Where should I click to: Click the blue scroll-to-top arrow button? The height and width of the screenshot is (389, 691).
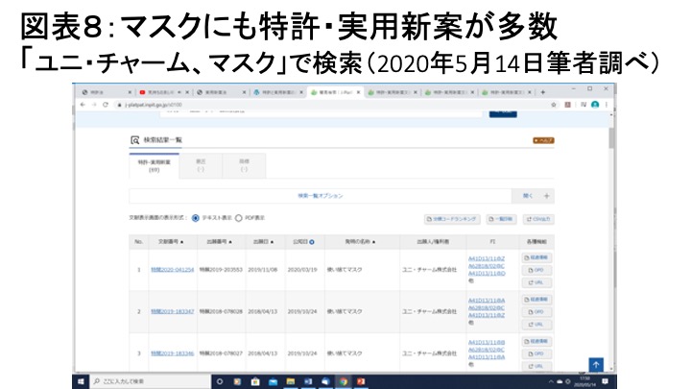pos(596,365)
